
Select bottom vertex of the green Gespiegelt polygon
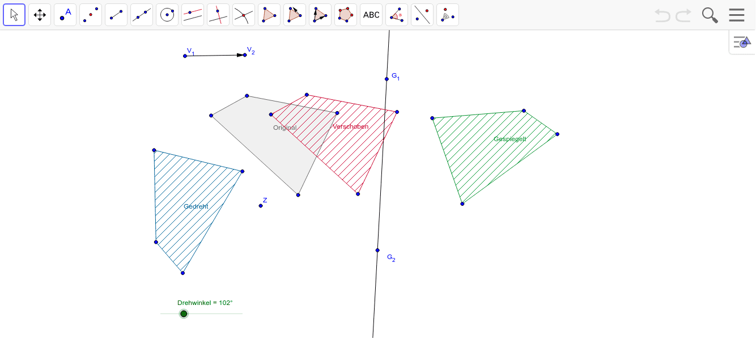[462, 204]
